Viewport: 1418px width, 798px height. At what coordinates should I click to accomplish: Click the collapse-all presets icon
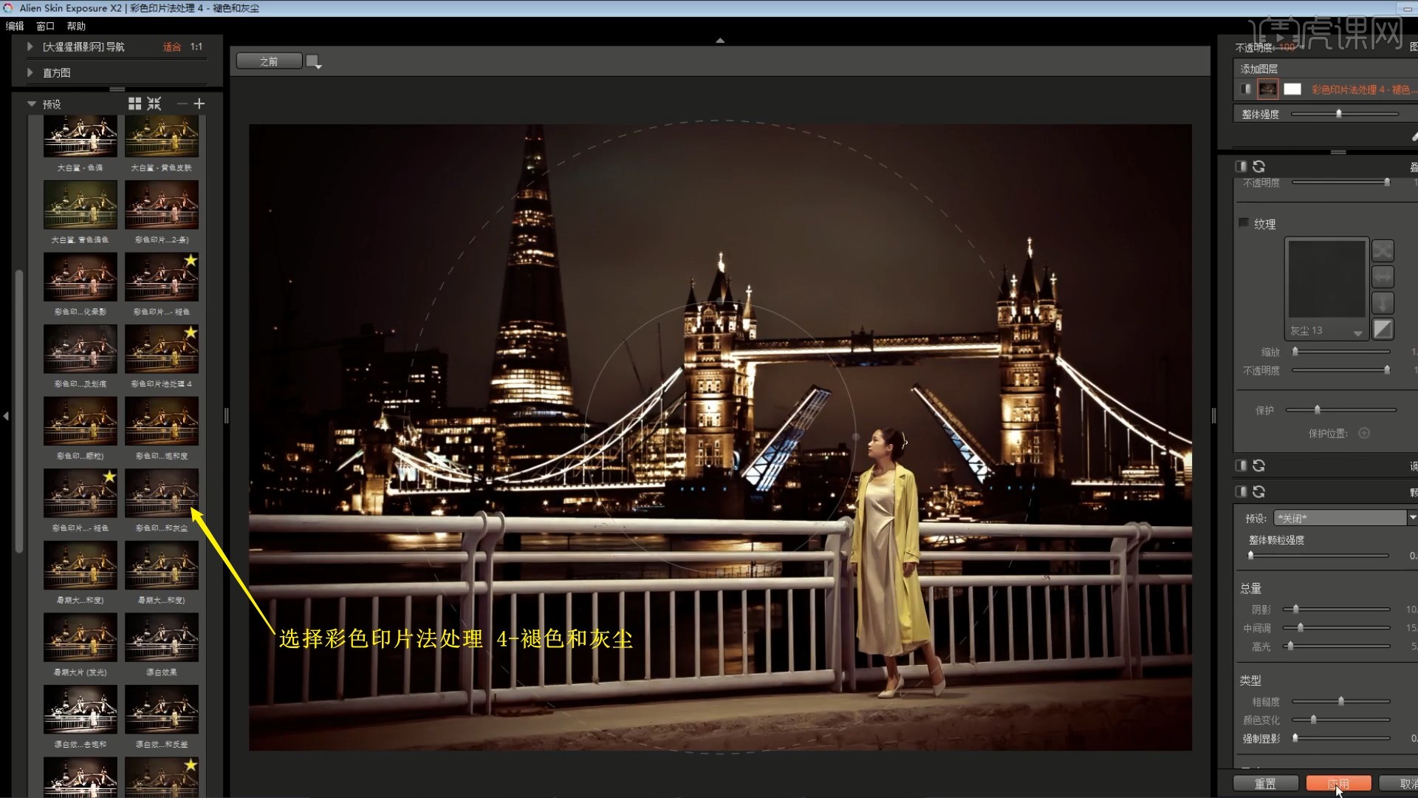click(x=154, y=103)
